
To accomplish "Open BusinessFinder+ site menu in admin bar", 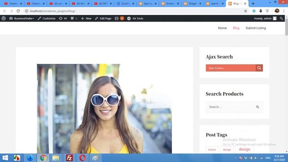I will pos(22,18).
